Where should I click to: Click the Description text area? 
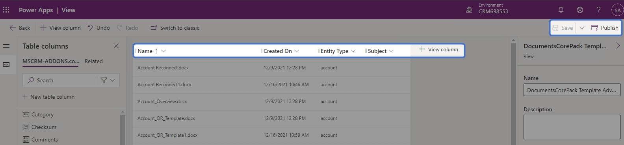[x=572, y=127]
